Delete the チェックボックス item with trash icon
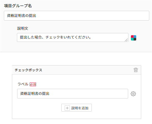Screen dimensions: 152x124 (136, 70)
